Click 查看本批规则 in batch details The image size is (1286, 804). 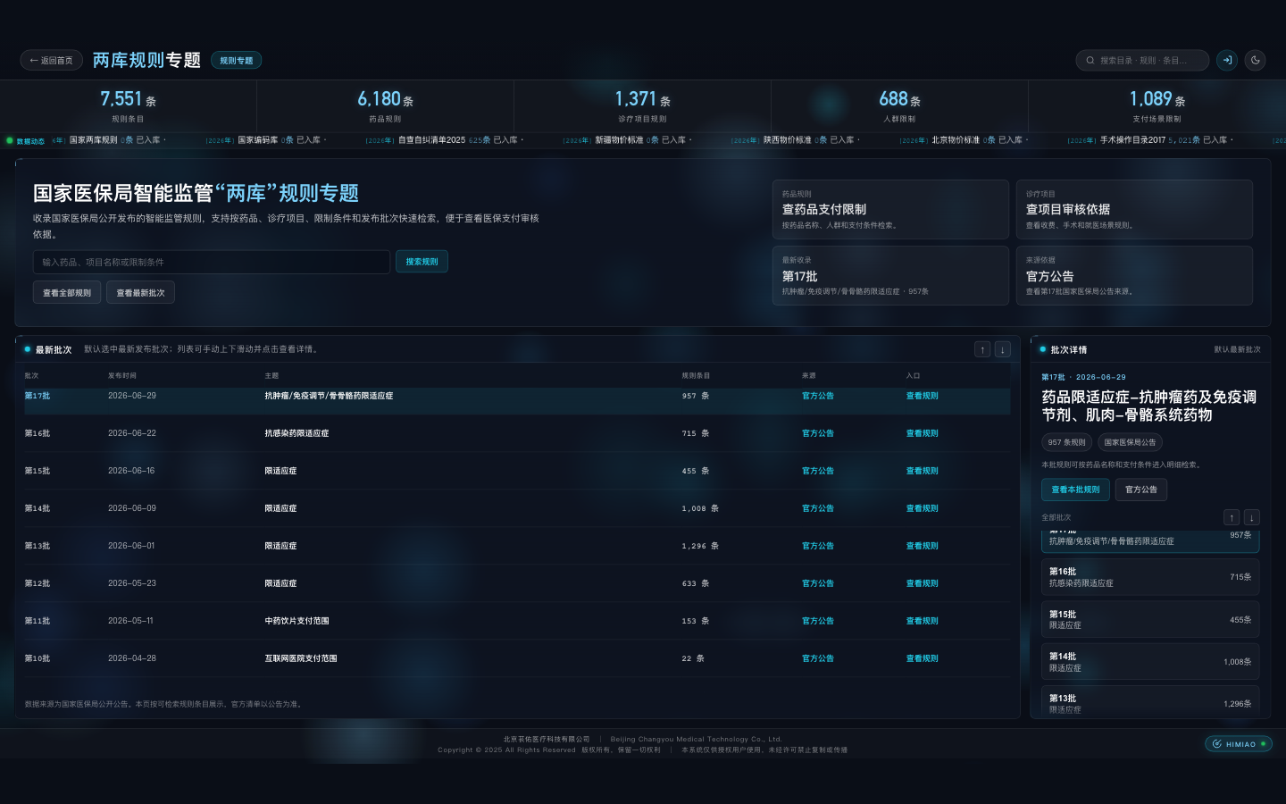pos(1075,490)
